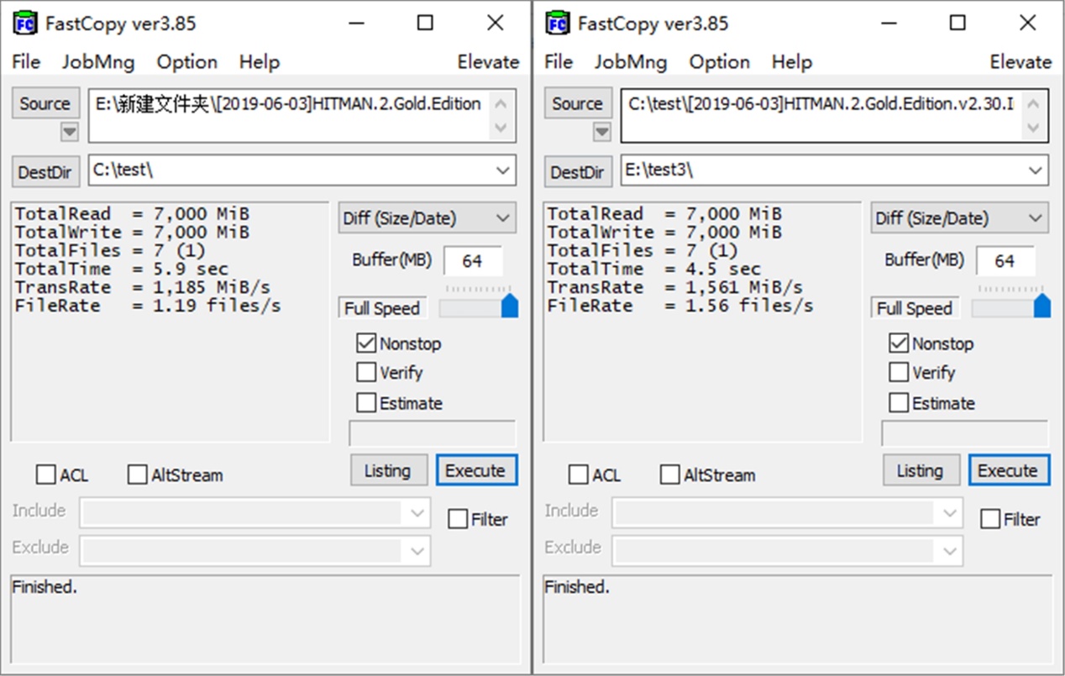Click DestDir button in left window

(x=45, y=171)
